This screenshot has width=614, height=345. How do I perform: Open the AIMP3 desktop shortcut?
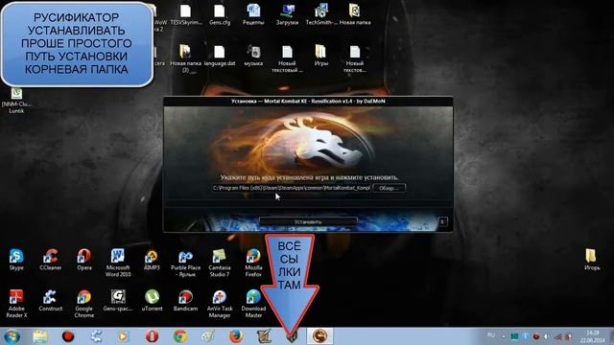[152, 260]
